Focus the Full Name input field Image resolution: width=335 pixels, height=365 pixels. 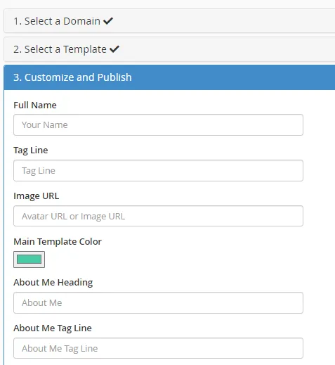158,125
